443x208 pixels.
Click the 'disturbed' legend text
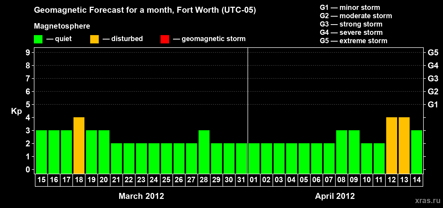pyautogui.click(x=127, y=39)
